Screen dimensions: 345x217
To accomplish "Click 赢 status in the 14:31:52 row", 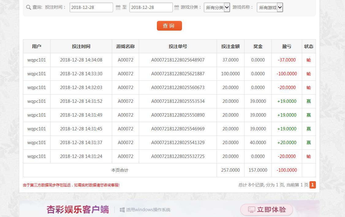I will click(309, 101).
